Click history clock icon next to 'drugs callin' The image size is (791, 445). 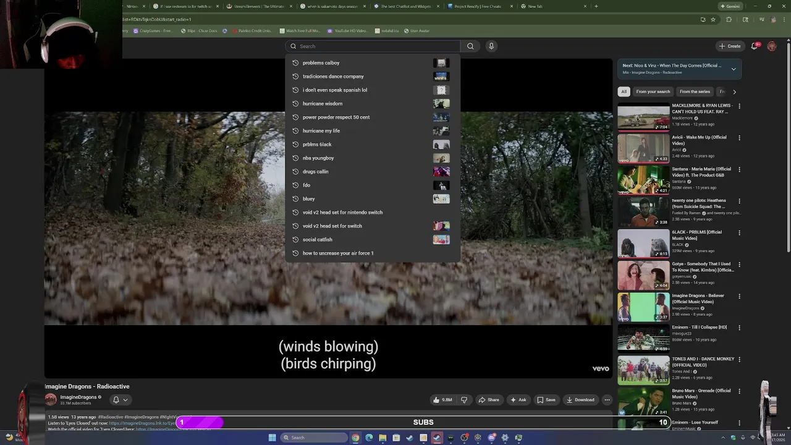click(x=295, y=171)
